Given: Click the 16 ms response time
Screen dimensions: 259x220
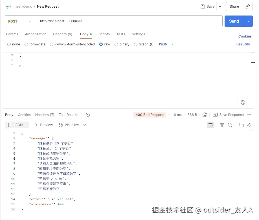Looking at the screenshot, I should [x=177, y=115].
